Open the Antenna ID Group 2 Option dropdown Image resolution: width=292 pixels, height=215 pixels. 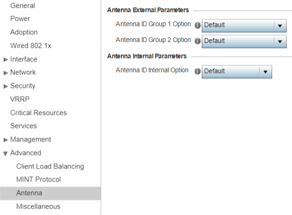(244, 41)
